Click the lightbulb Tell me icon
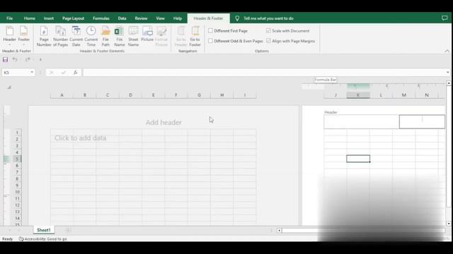The height and width of the screenshot is (254, 453). point(237,18)
